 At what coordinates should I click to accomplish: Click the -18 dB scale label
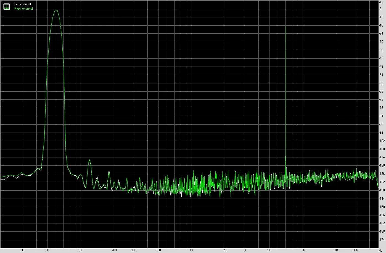381,25
